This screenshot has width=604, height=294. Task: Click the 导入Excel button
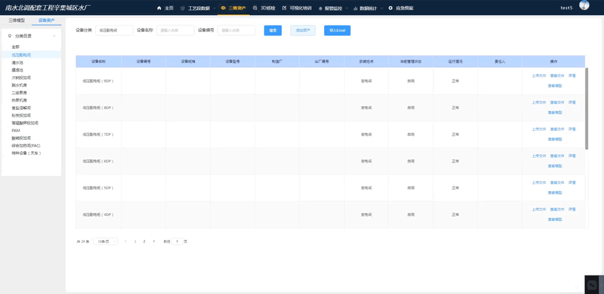(x=337, y=30)
